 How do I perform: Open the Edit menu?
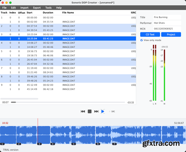click(13, 8)
